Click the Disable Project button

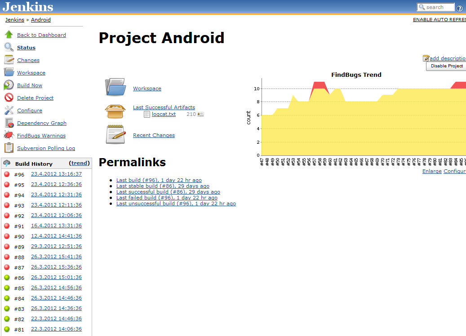point(447,66)
